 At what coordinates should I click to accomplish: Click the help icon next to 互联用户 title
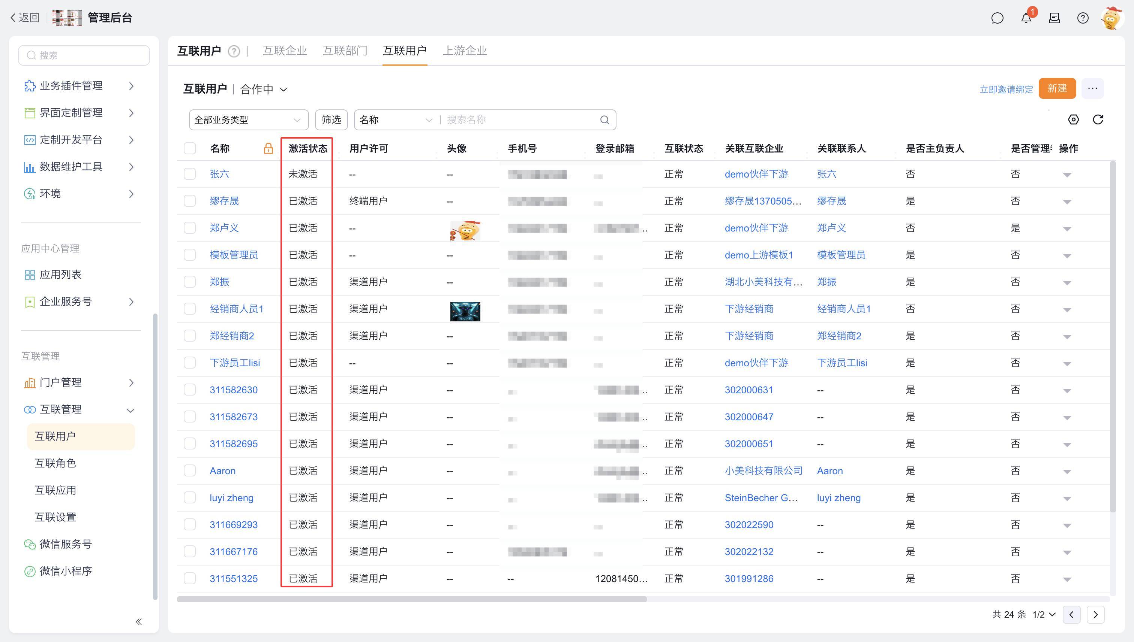point(234,52)
